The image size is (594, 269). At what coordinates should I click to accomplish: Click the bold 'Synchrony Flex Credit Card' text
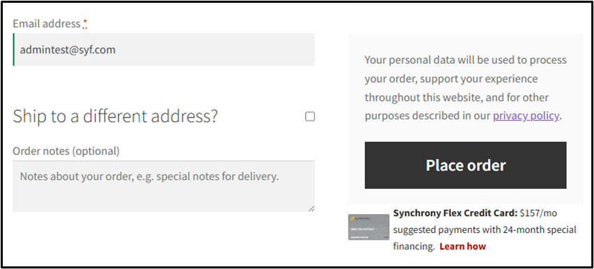click(455, 213)
